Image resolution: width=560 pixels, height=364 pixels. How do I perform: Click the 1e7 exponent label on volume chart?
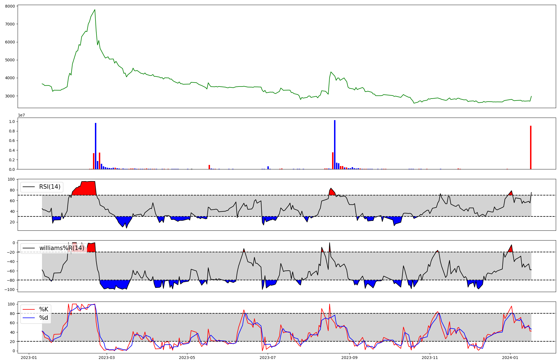pyautogui.click(x=21, y=115)
